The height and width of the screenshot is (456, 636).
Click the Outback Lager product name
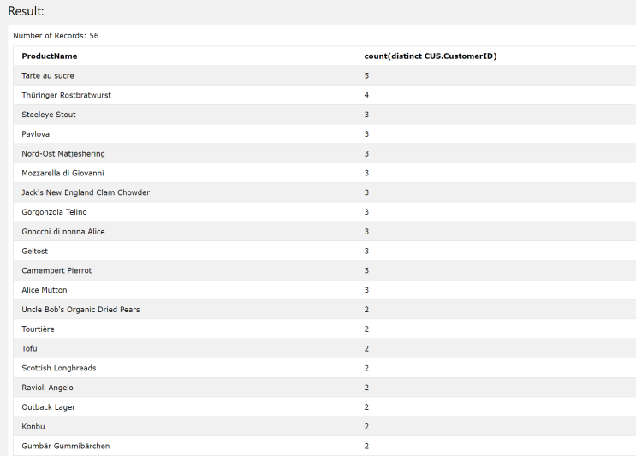point(49,406)
